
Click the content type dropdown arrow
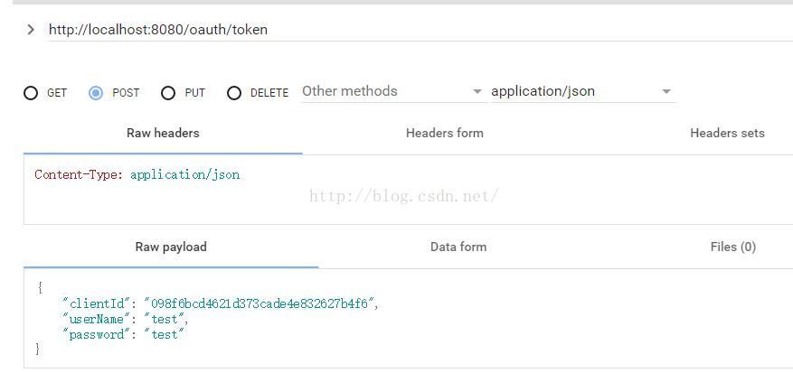pos(666,92)
